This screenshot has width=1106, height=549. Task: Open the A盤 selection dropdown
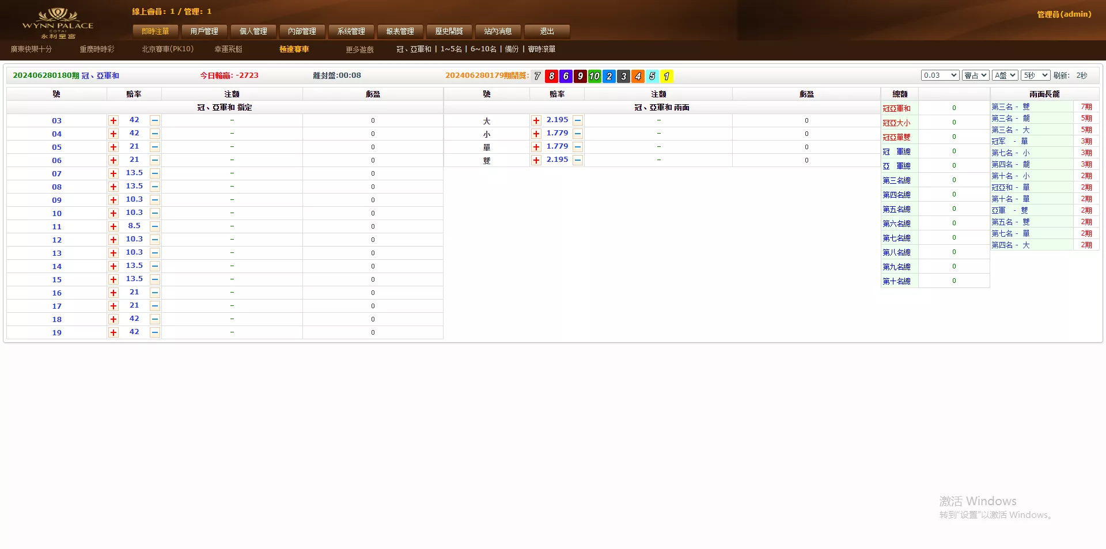[1005, 75]
